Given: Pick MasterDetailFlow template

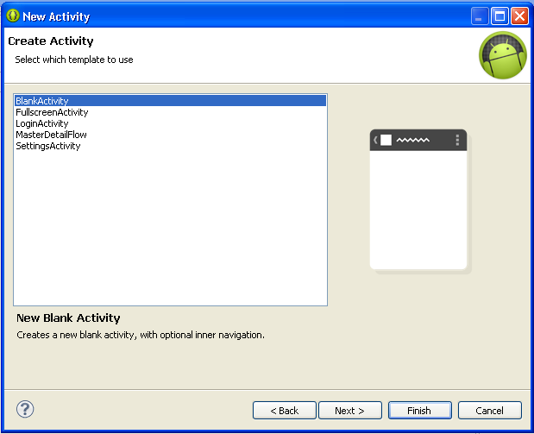Looking at the screenshot, I should click(x=170, y=135).
